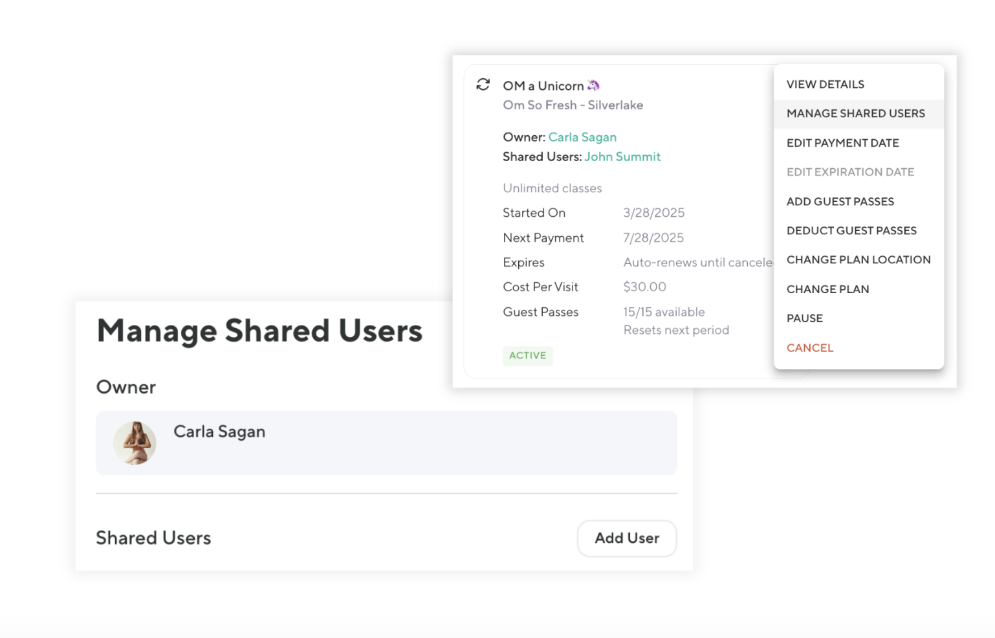Select Edit Payment Date in menu
The width and height of the screenshot is (995, 638).
pyautogui.click(x=842, y=143)
